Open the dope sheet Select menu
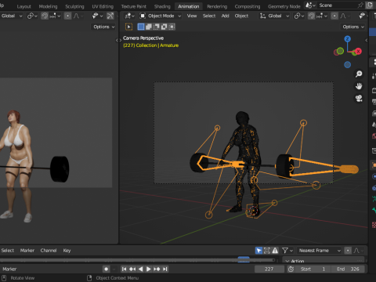Image resolution: width=376 pixels, height=282 pixels. coord(8,251)
